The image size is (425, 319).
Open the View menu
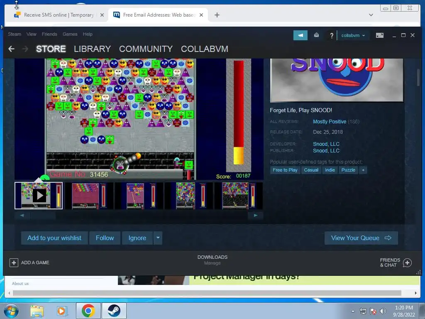click(x=32, y=34)
